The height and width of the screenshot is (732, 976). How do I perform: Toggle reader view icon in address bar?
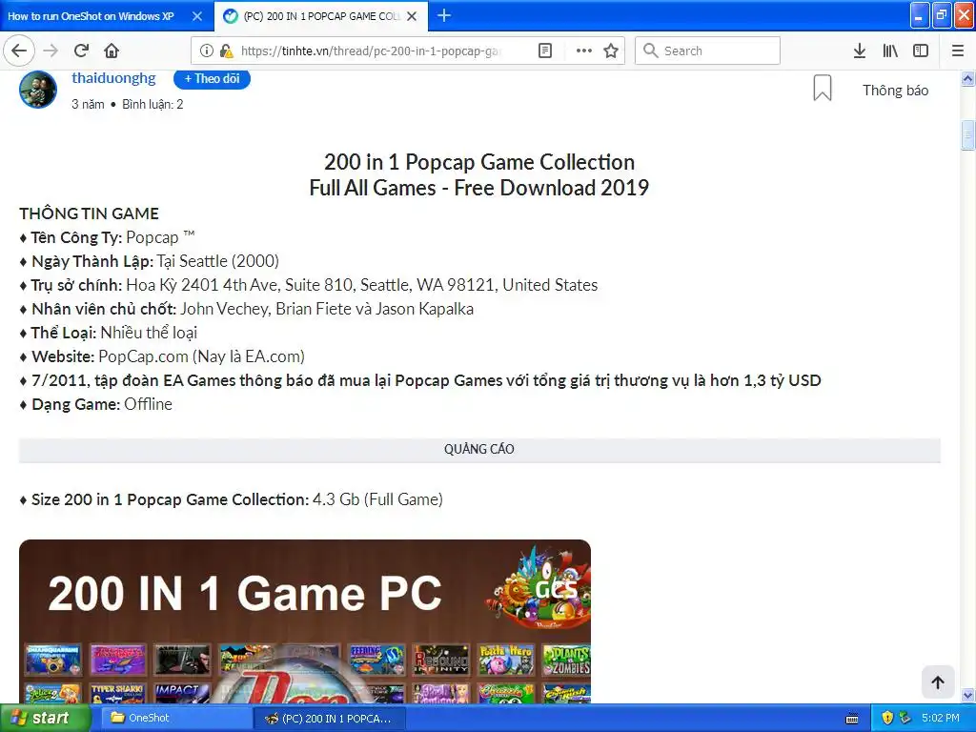point(544,51)
